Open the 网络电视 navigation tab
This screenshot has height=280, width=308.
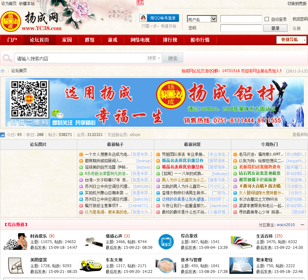point(140,40)
